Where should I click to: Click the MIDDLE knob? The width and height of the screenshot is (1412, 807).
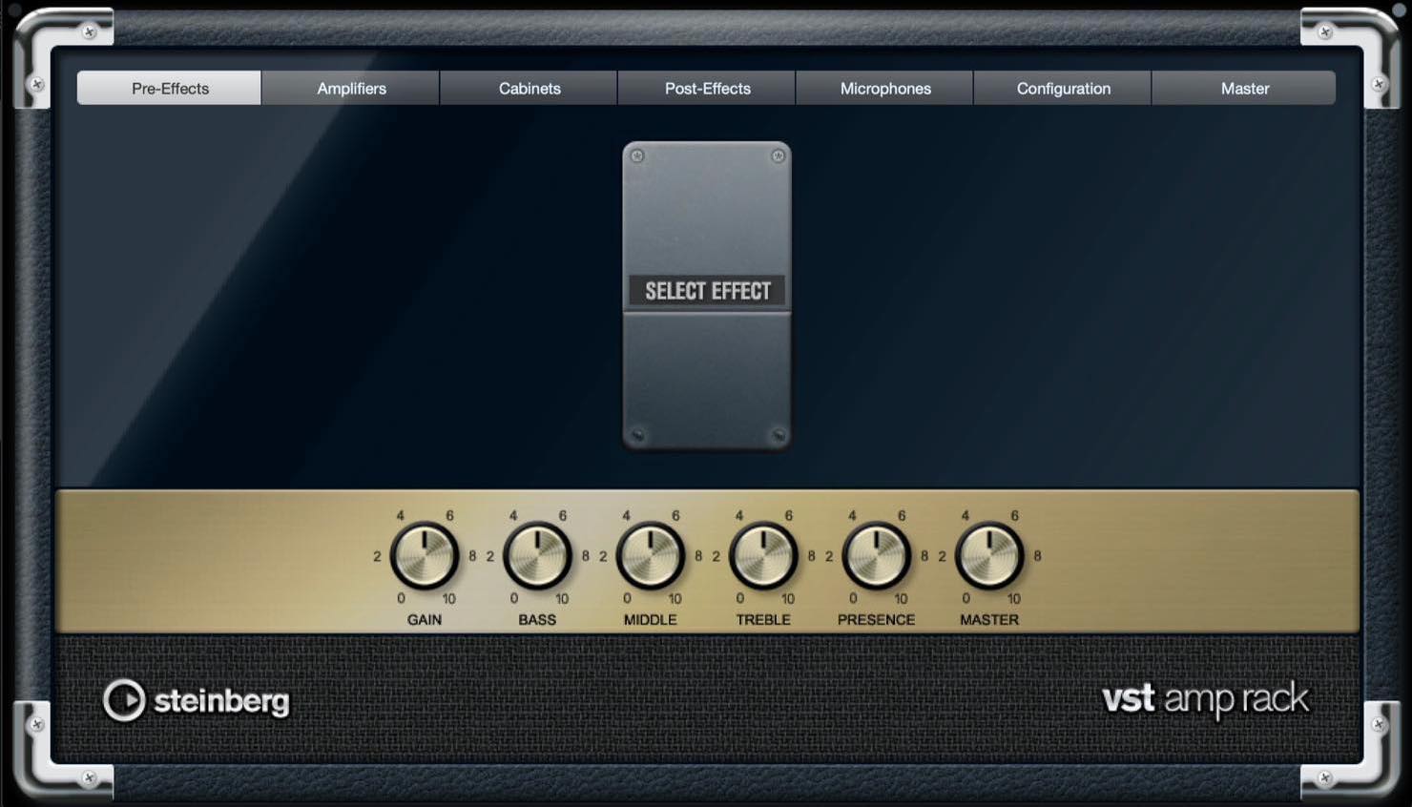pyautogui.click(x=651, y=556)
